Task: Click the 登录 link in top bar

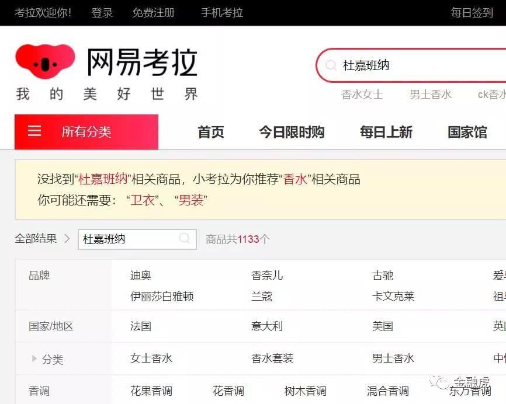Action: pyautogui.click(x=102, y=12)
